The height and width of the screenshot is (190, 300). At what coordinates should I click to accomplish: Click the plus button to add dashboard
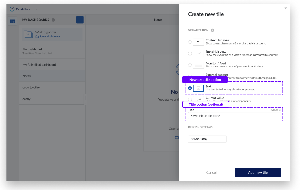click(x=80, y=20)
